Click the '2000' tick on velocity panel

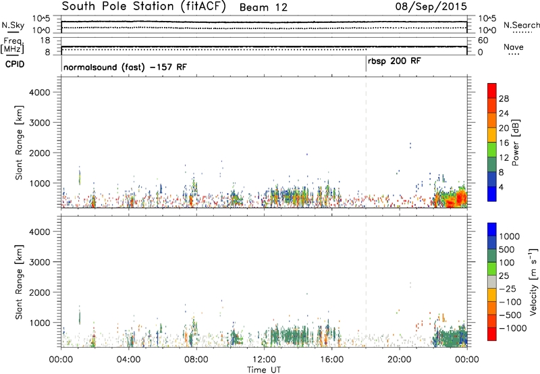(39, 292)
